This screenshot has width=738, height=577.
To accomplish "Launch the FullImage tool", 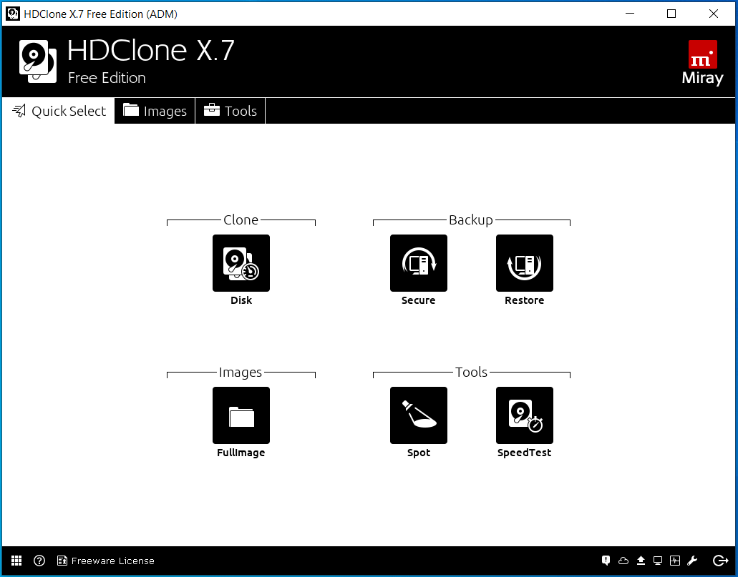I will [x=241, y=415].
